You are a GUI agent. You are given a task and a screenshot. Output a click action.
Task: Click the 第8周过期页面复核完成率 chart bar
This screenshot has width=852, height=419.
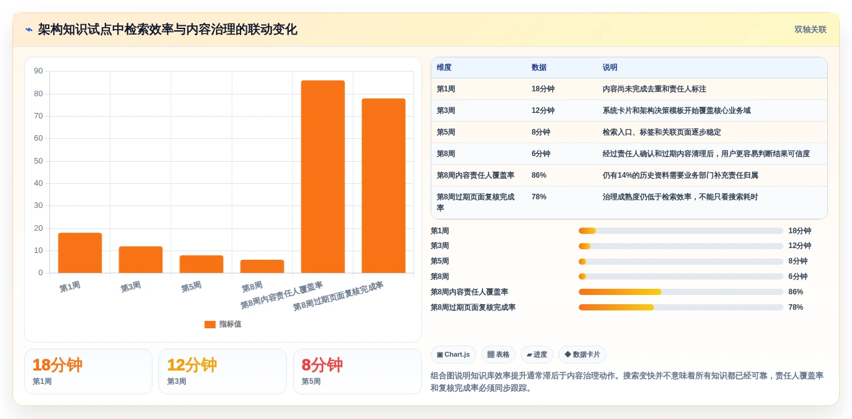(384, 186)
